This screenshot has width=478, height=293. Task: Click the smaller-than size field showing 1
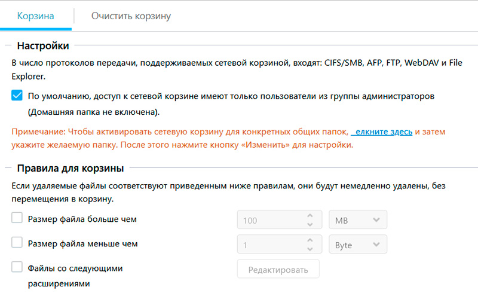click(x=272, y=245)
